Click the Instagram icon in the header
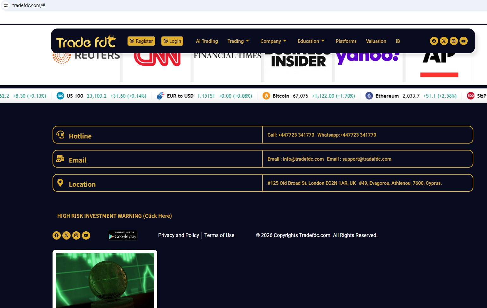The image size is (487, 308). pos(453,41)
